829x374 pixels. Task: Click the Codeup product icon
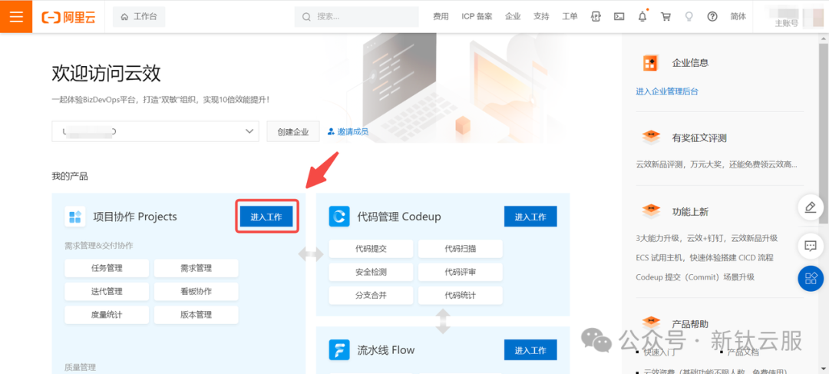(x=339, y=217)
